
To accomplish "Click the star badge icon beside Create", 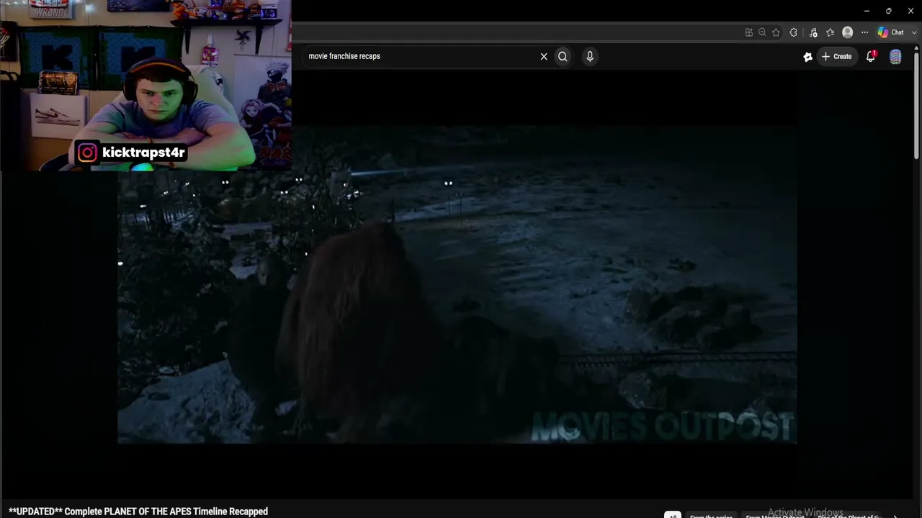I will (x=808, y=57).
